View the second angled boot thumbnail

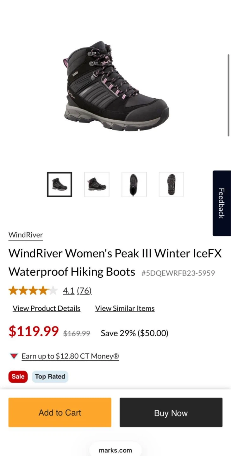click(97, 184)
